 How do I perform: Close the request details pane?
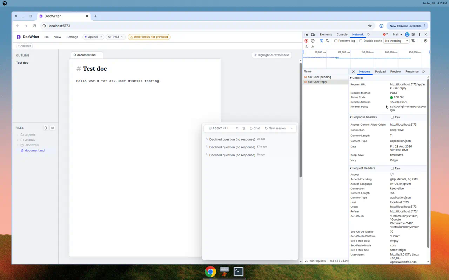353,72
